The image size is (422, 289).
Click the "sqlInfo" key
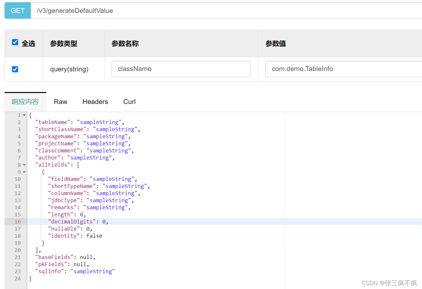pyautogui.click(x=49, y=271)
